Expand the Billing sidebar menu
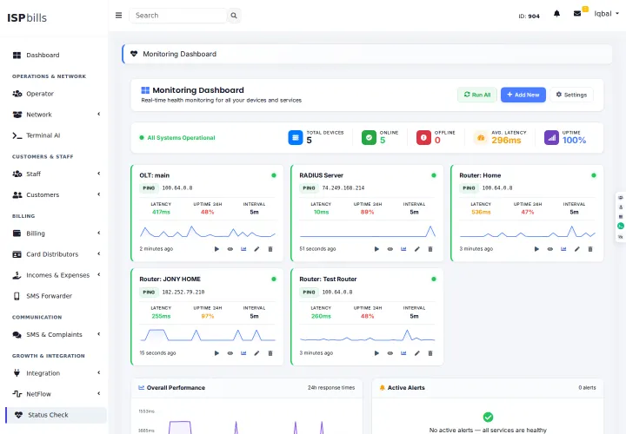The width and height of the screenshot is (626, 434). tap(56, 233)
